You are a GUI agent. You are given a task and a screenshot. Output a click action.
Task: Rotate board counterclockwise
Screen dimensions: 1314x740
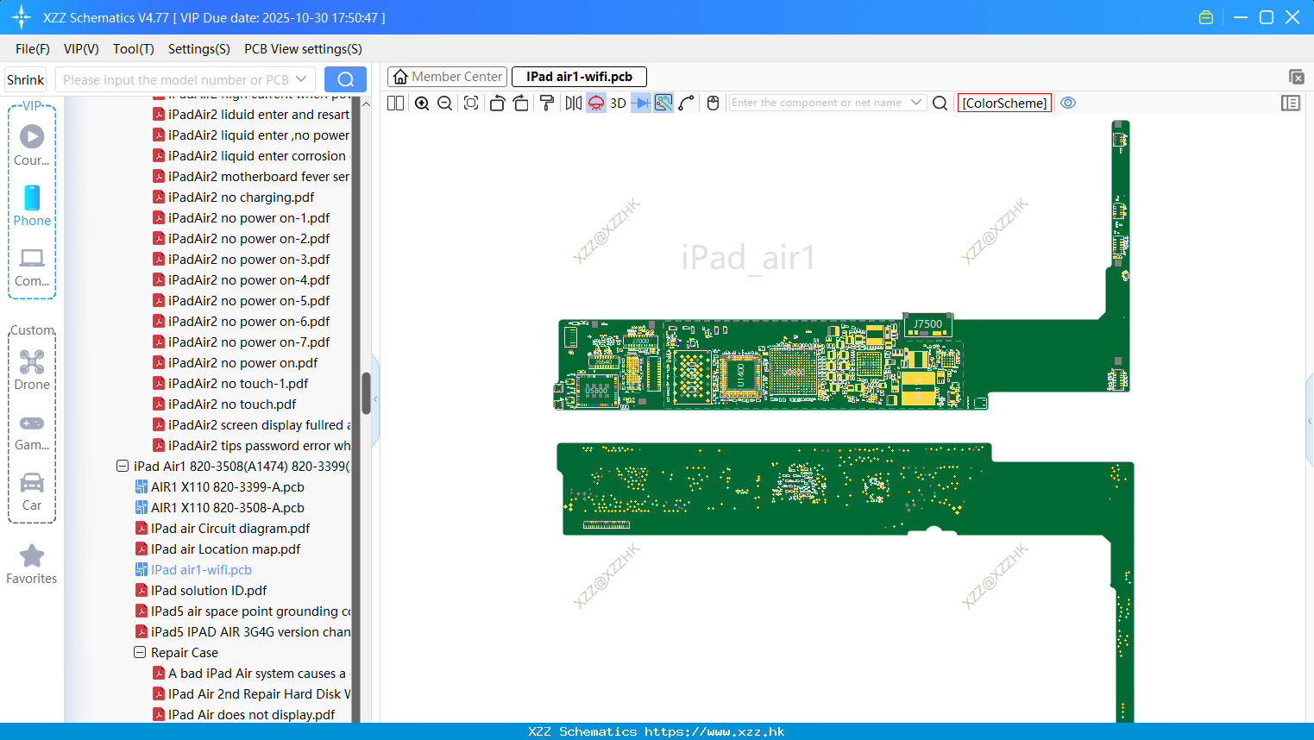(x=497, y=103)
